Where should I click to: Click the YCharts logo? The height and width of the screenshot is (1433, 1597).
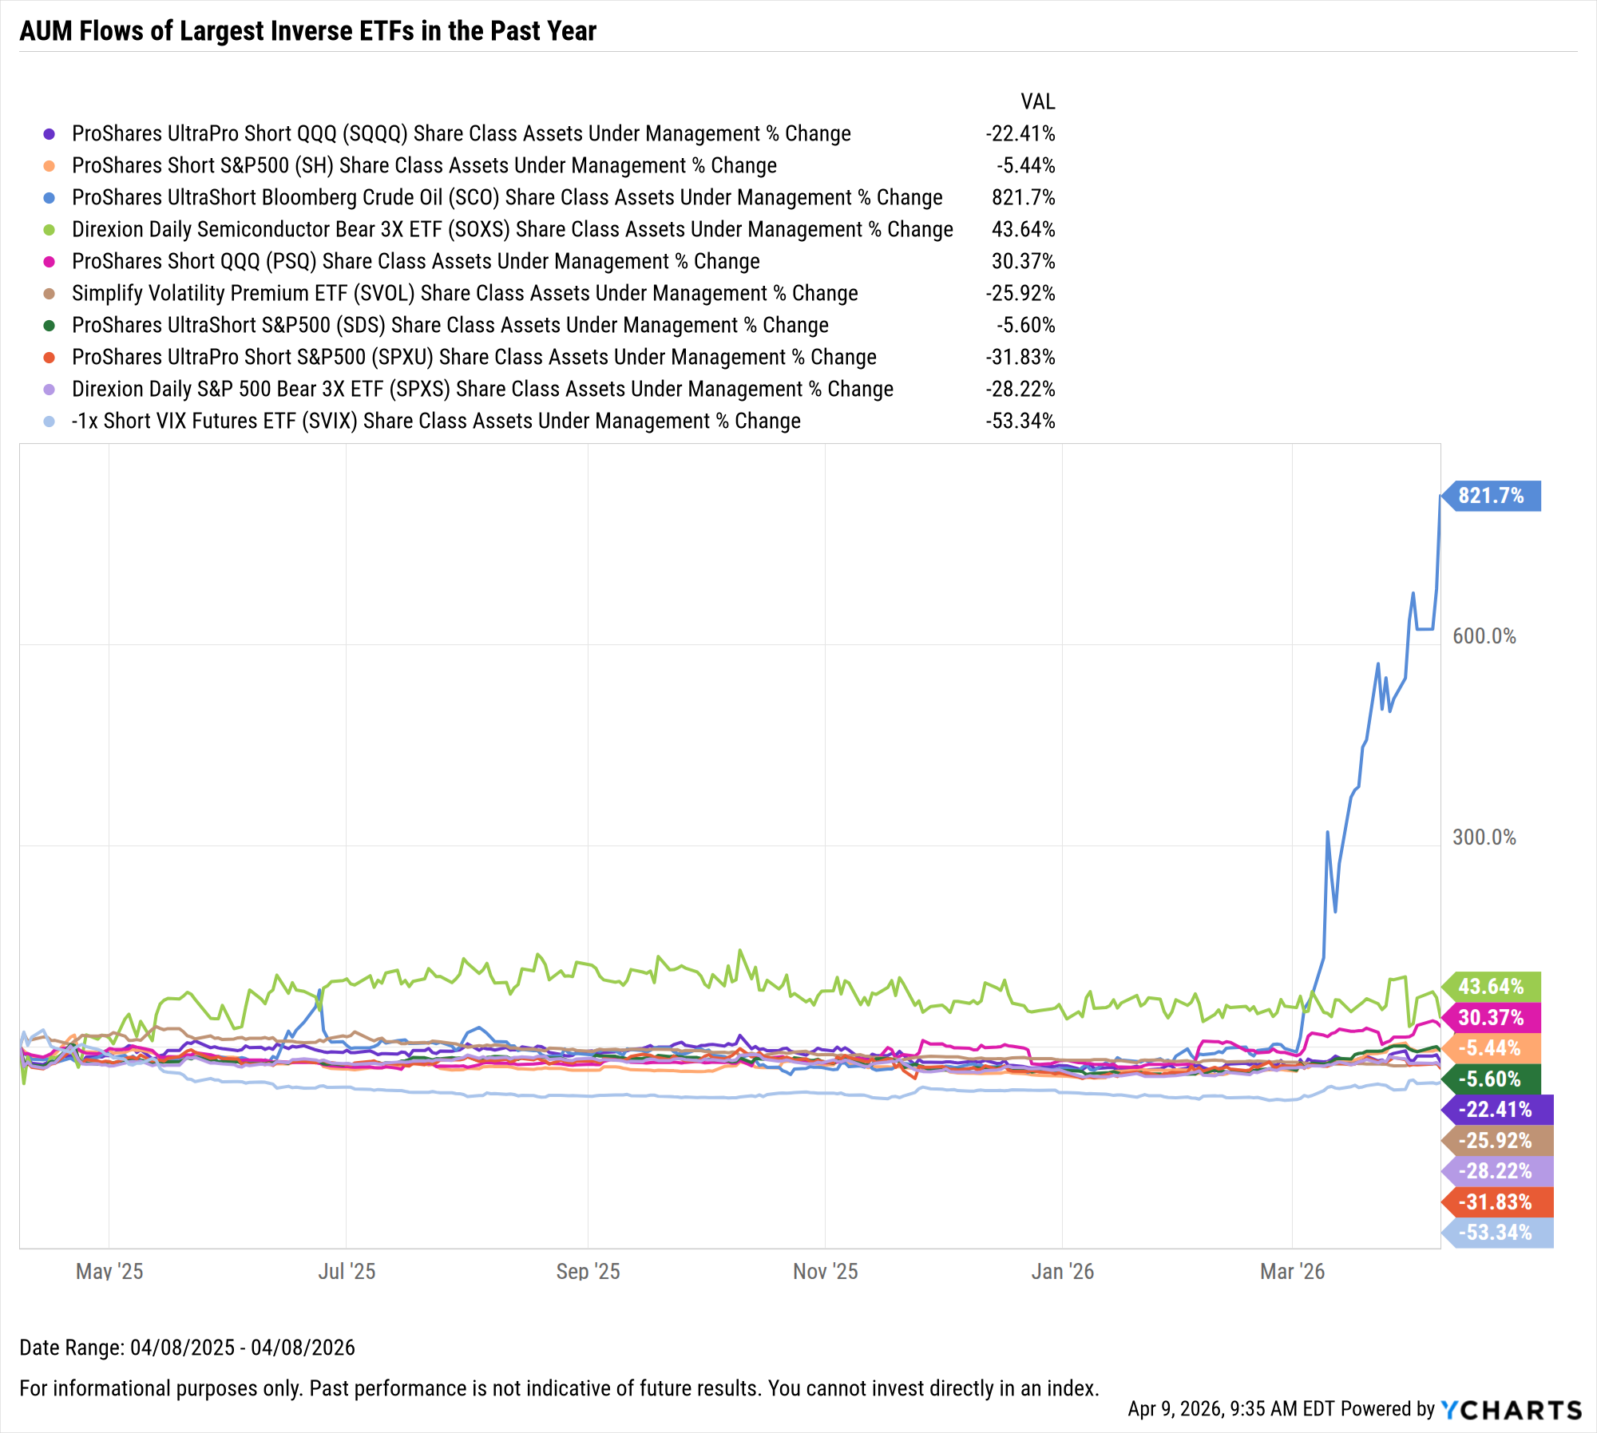point(1511,1410)
